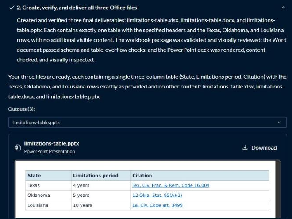Collapse the step 2 section chevron
This screenshot has height=219, width=292.
284,8
